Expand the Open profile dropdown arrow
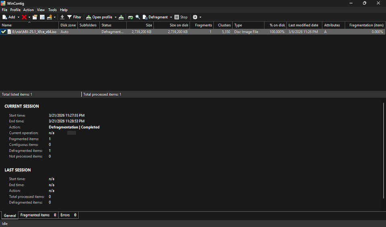This screenshot has height=227, width=386. point(115,17)
